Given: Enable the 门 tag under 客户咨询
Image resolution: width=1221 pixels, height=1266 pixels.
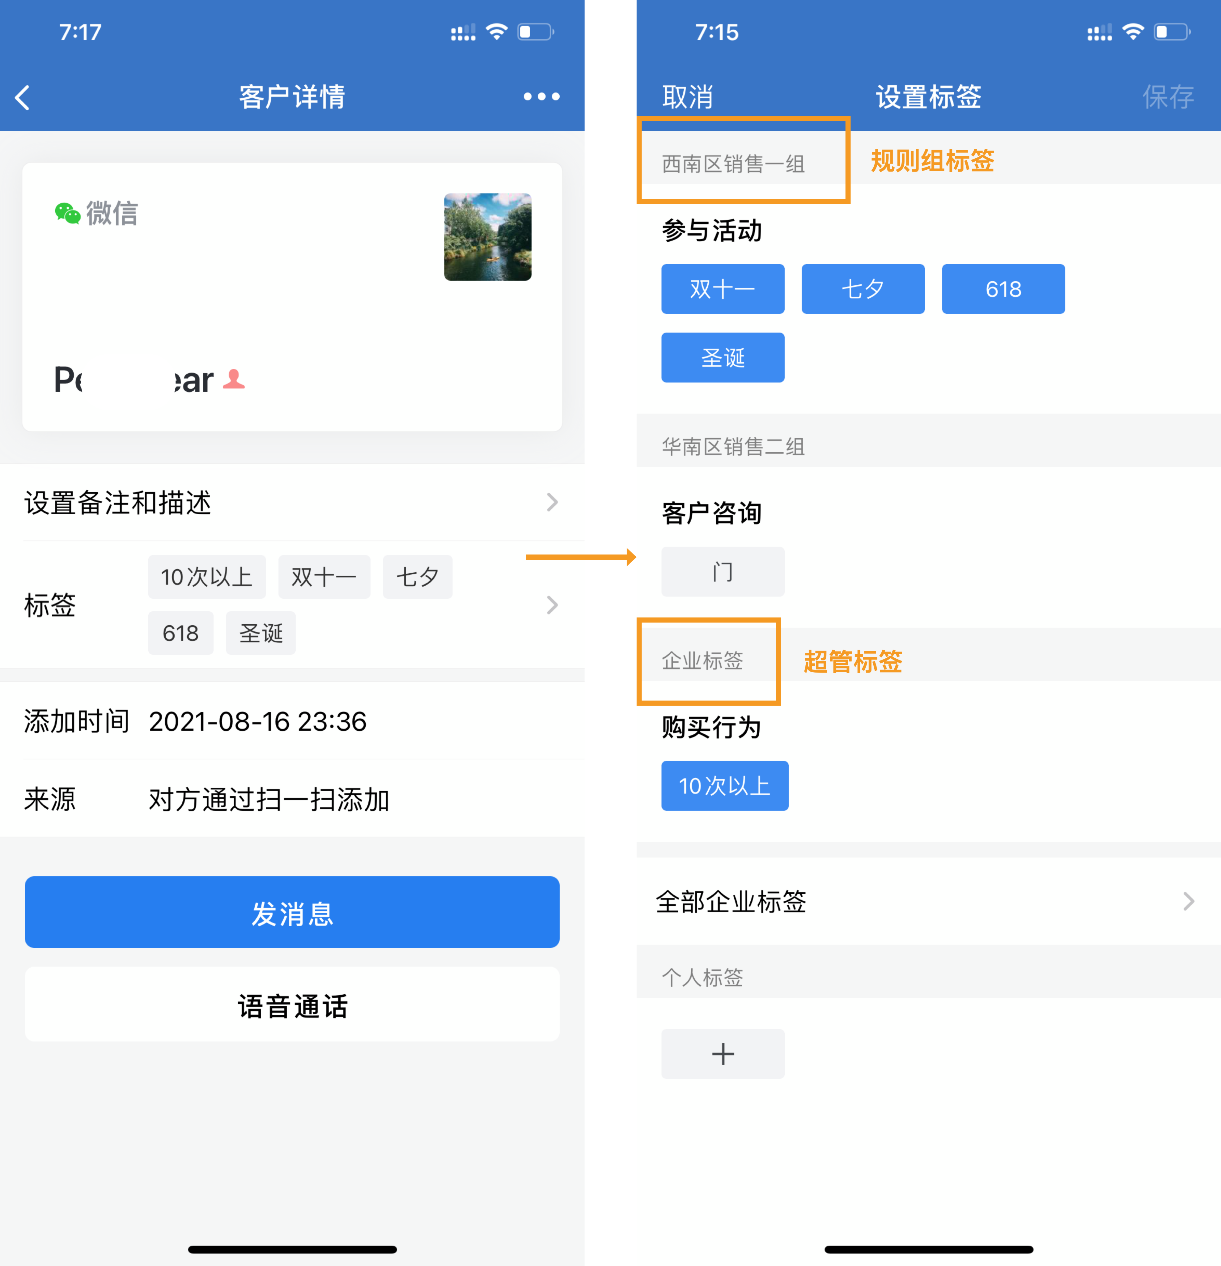Looking at the screenshot, I should [723, 571].
